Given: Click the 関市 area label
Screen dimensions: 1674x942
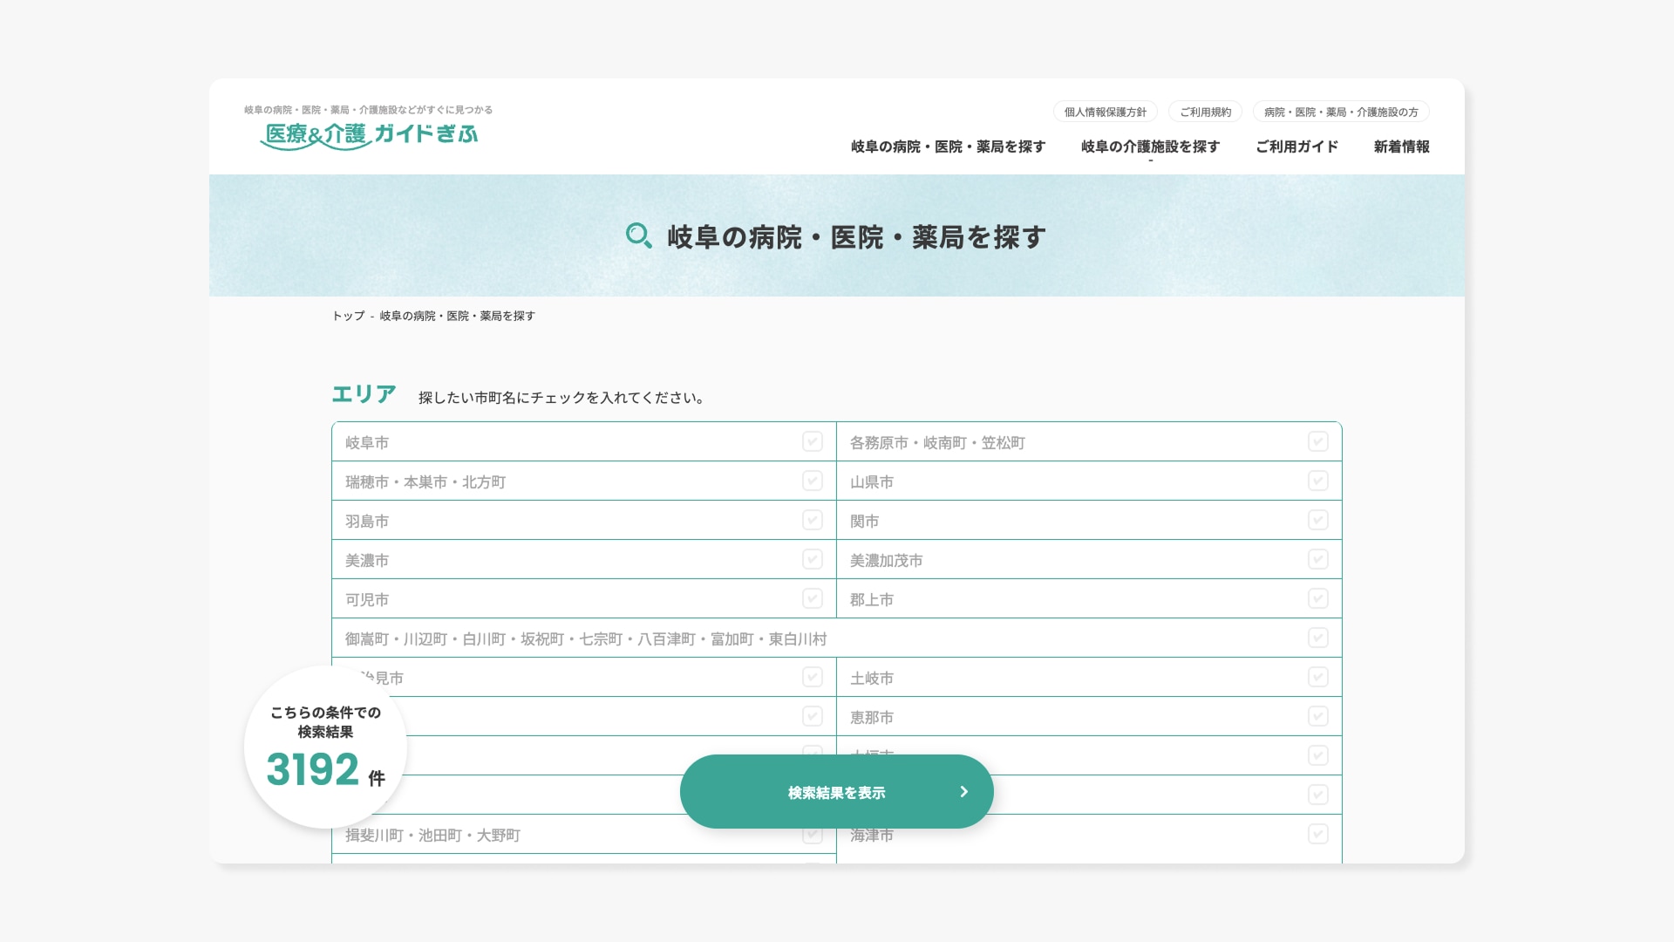Looking at the screenshot, I should tap(864, 521).
